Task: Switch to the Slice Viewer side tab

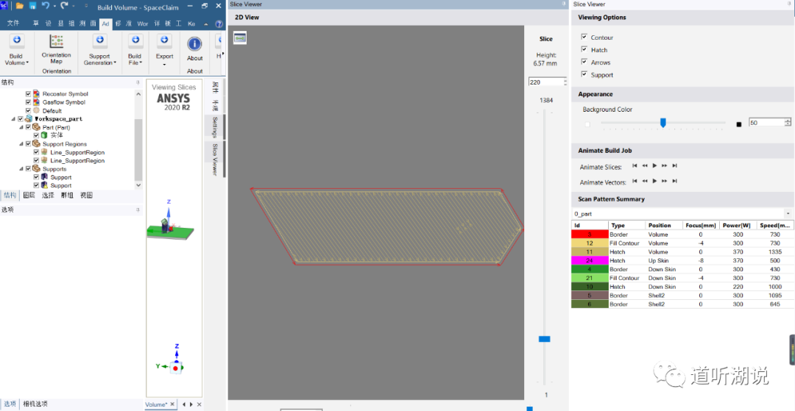Action: coord(214,160)
